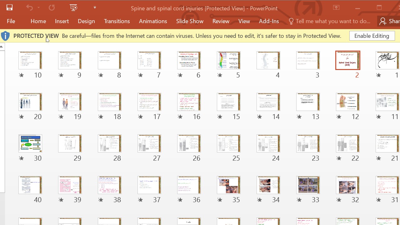
Task: Switch to the Design tab
Action: click(x=86, y=21)
